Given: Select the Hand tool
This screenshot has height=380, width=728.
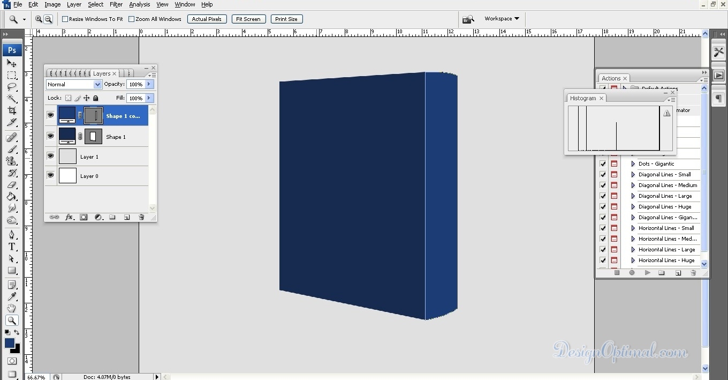Looking at the screenshot, I should [x=12, y=308].
